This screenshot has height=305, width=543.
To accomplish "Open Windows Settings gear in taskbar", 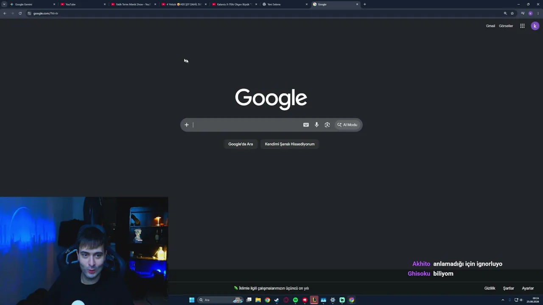I will [333, 300].
